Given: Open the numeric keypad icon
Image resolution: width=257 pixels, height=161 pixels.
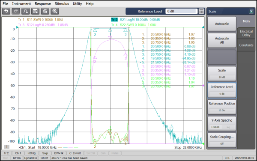Looking at the screenshot, I should pos(201,11).
